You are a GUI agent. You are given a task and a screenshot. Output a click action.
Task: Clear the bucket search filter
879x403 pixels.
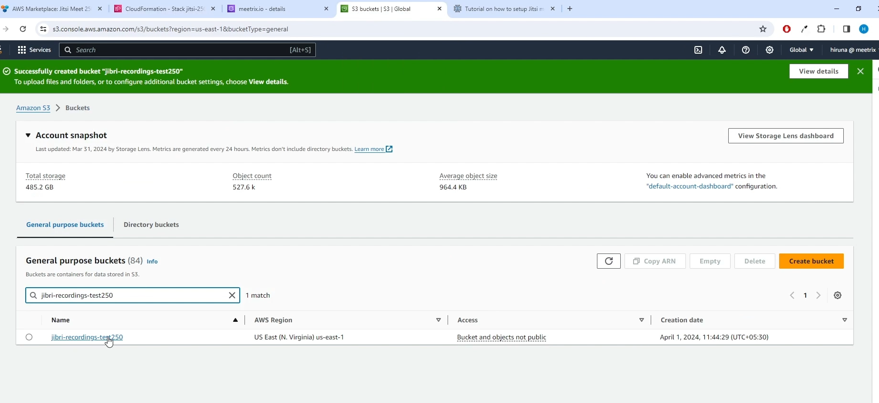pyautogui.click(x=232, y=295)
